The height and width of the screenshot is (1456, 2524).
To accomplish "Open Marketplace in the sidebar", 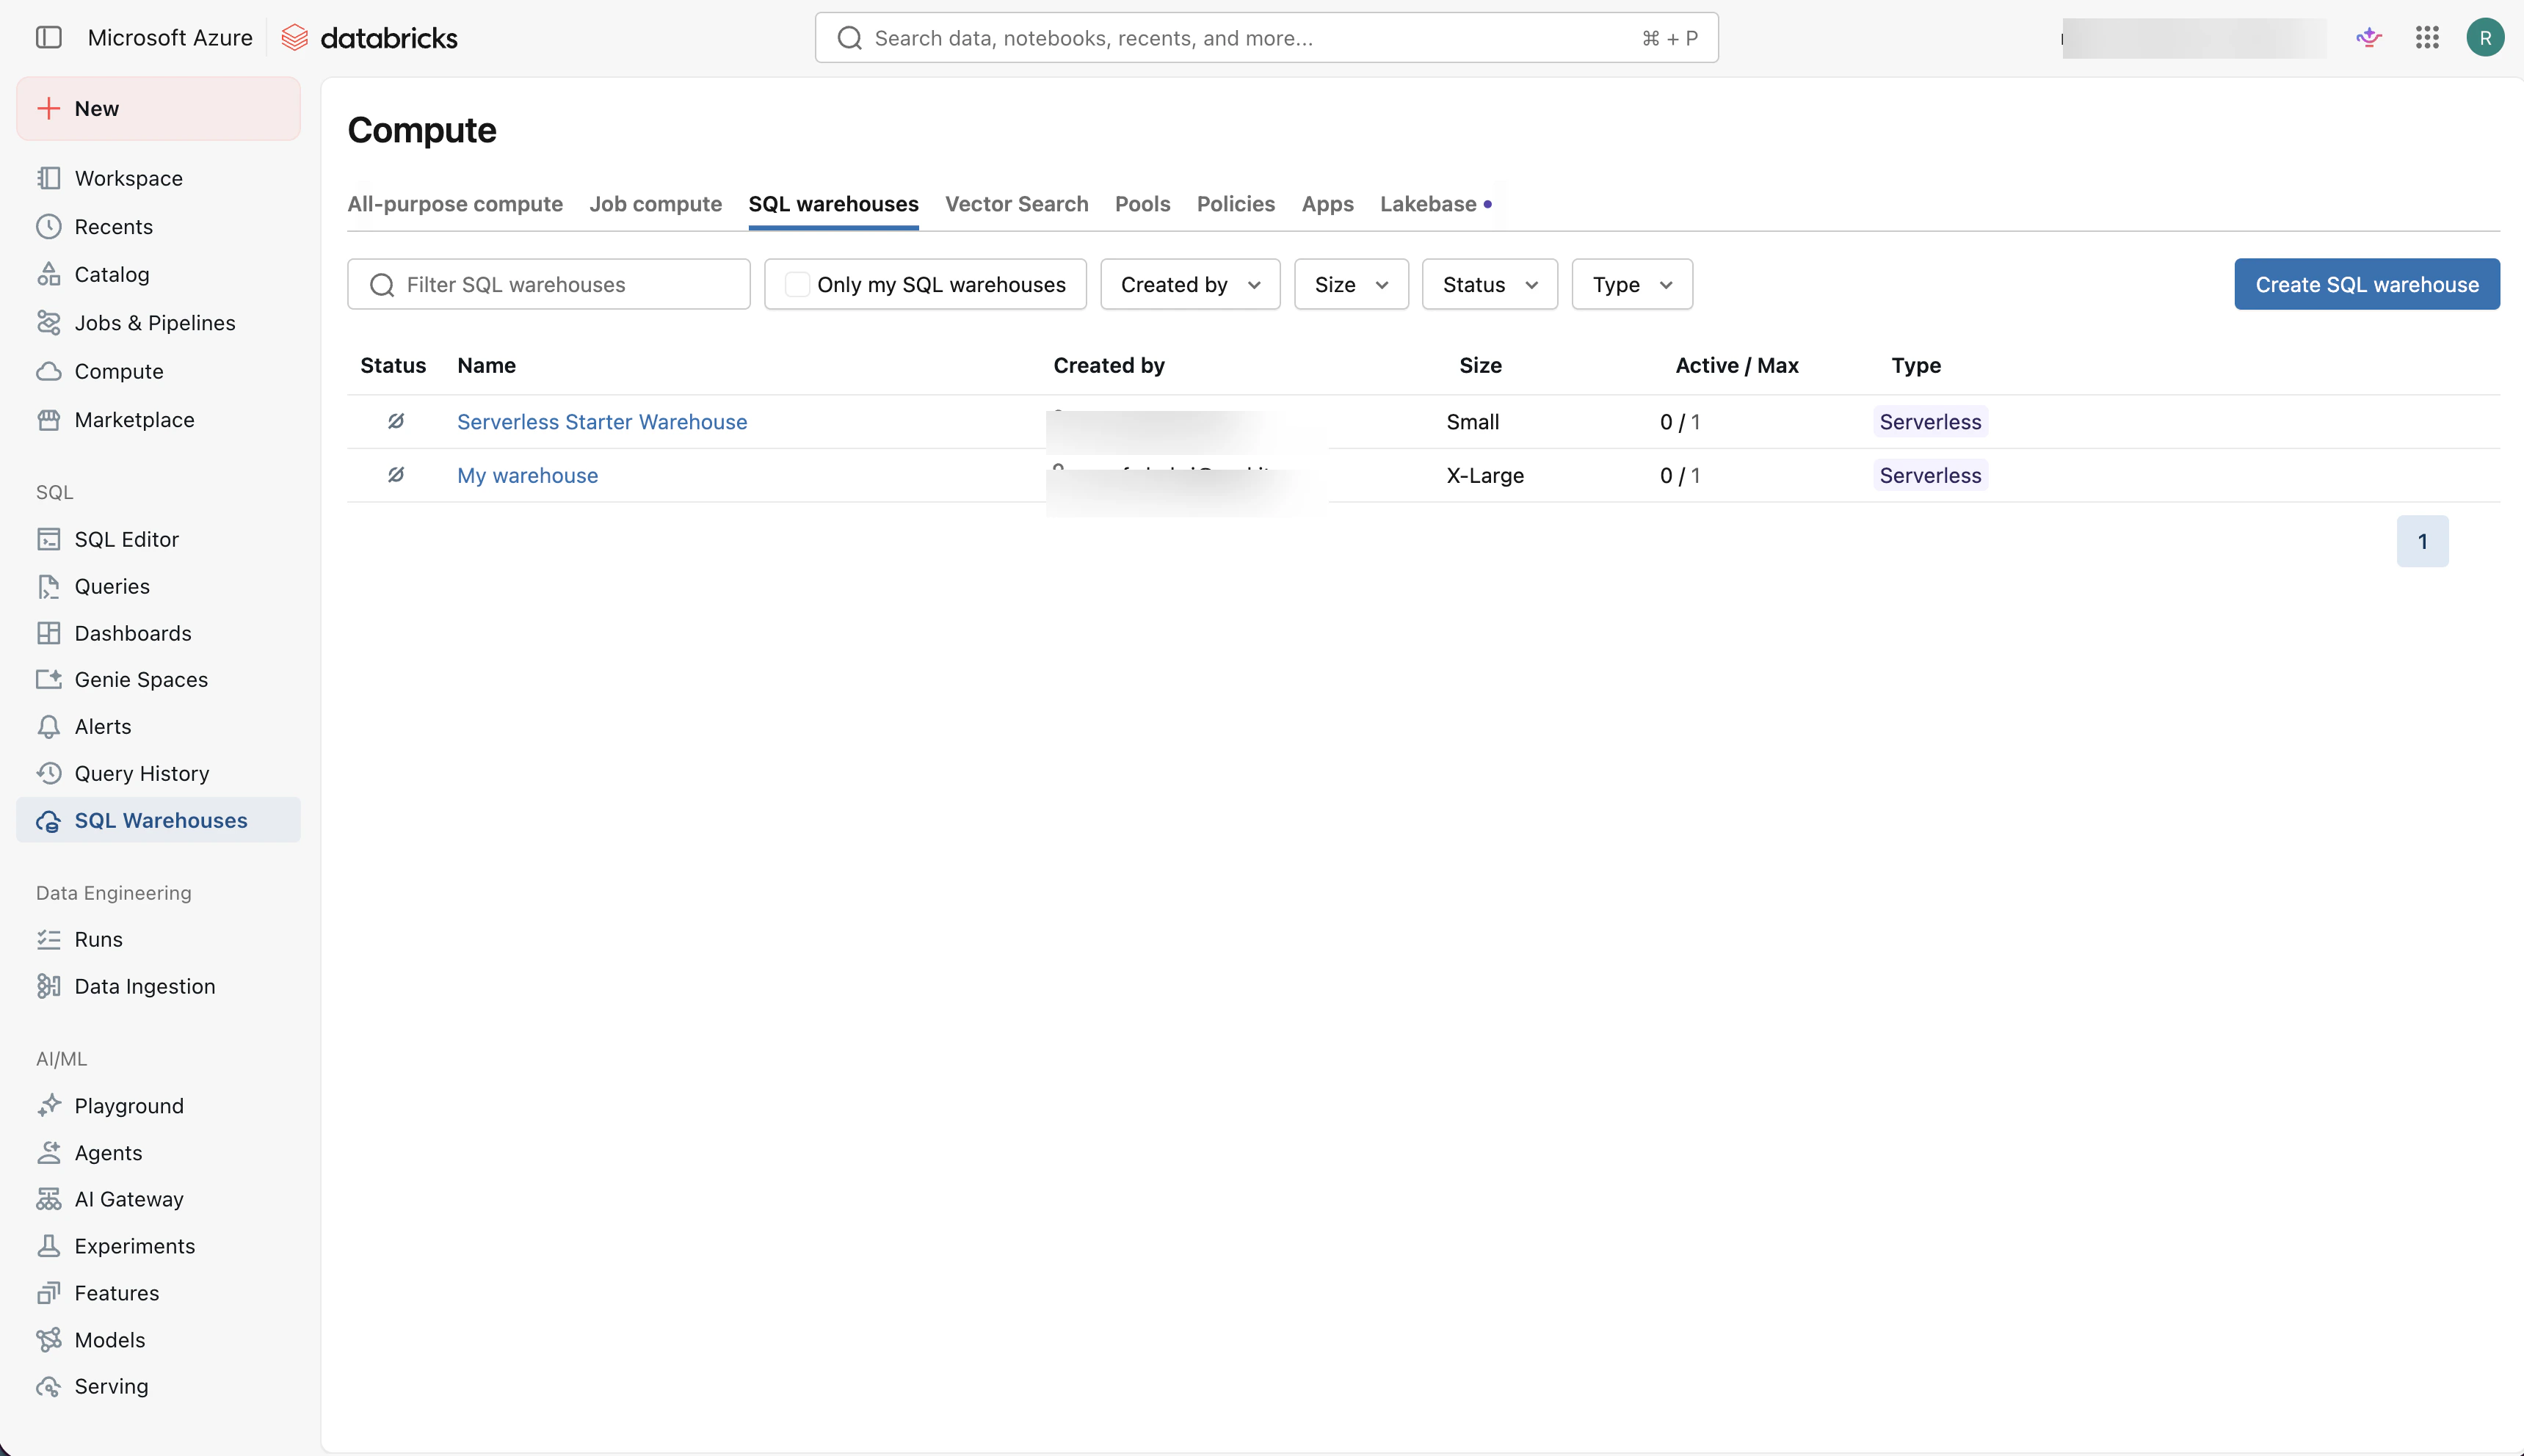I will coord(158,420).
